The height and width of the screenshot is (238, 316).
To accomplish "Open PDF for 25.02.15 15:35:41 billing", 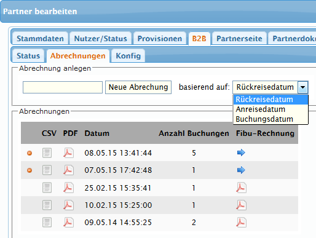I will tap(68, 188).
